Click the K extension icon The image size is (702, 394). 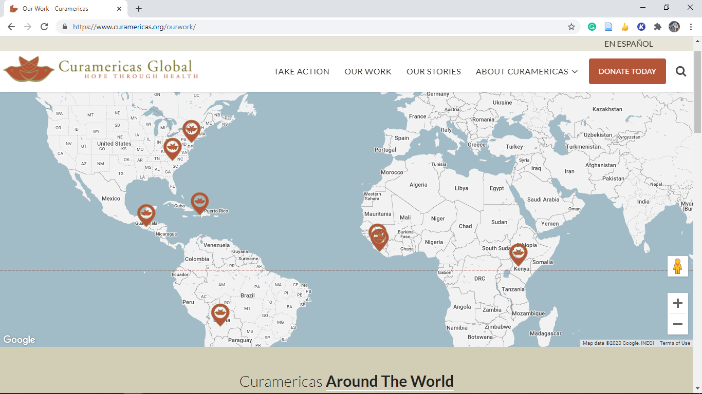point(641,27)
